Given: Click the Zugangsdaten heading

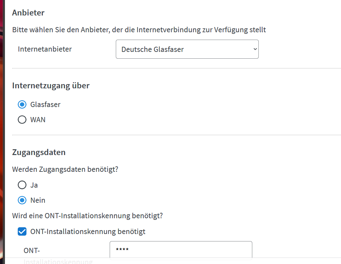Looking at the screenshot, I should click(39, 152).
